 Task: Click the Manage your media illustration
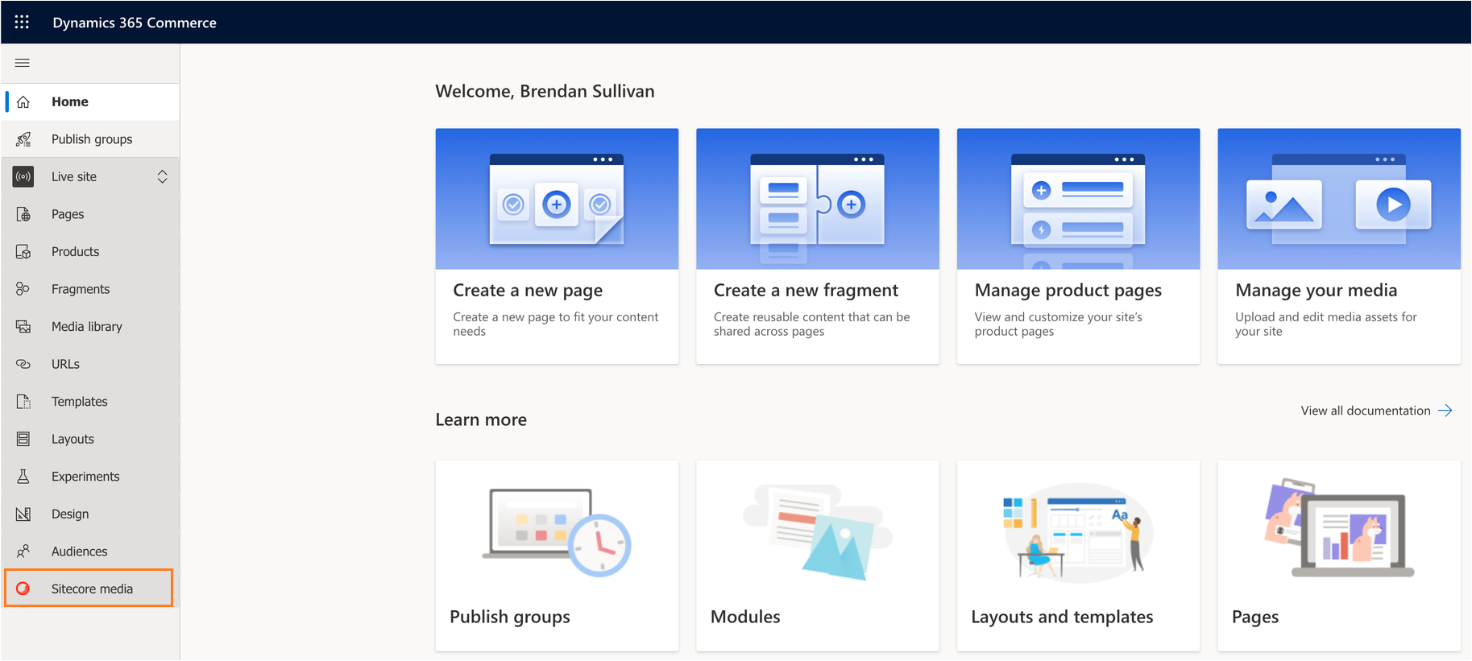click(x=1339, y=199)
